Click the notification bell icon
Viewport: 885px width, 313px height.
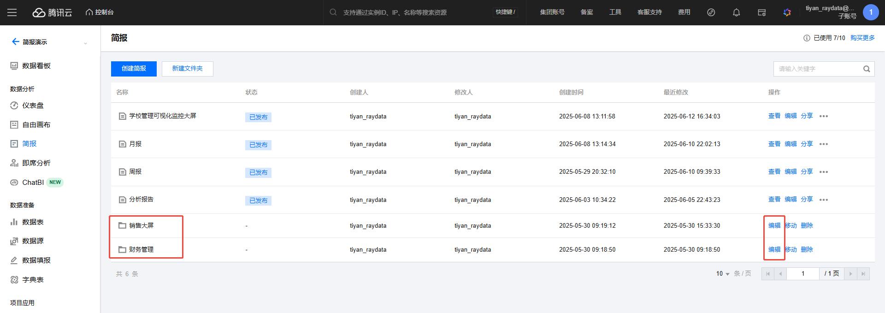(736, 12)
